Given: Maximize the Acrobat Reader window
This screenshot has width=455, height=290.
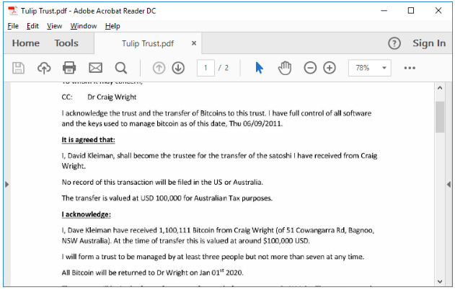Looking at the screenshot, I should 411,11.
